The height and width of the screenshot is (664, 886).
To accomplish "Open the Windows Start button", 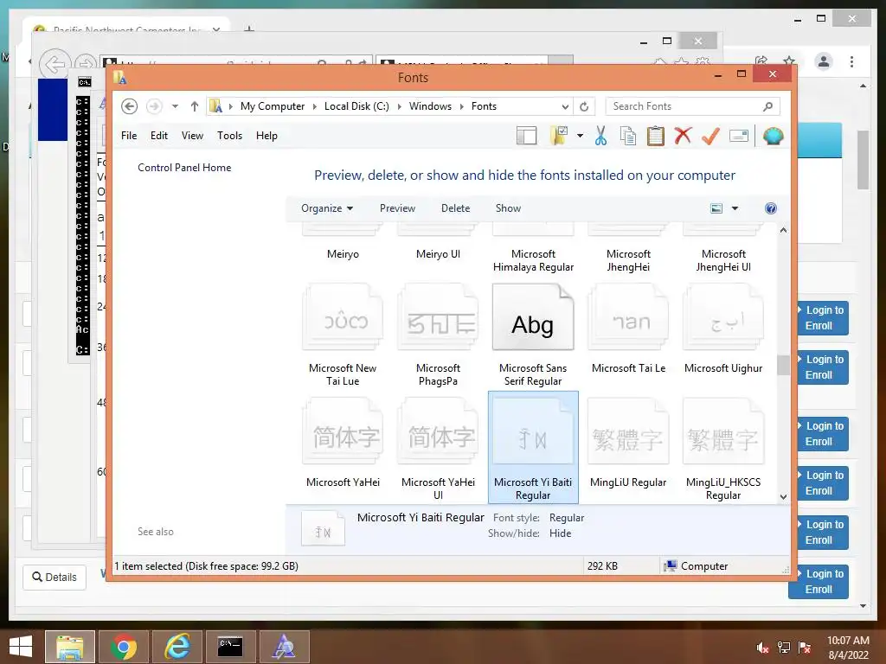I will [x=21, y=647].
